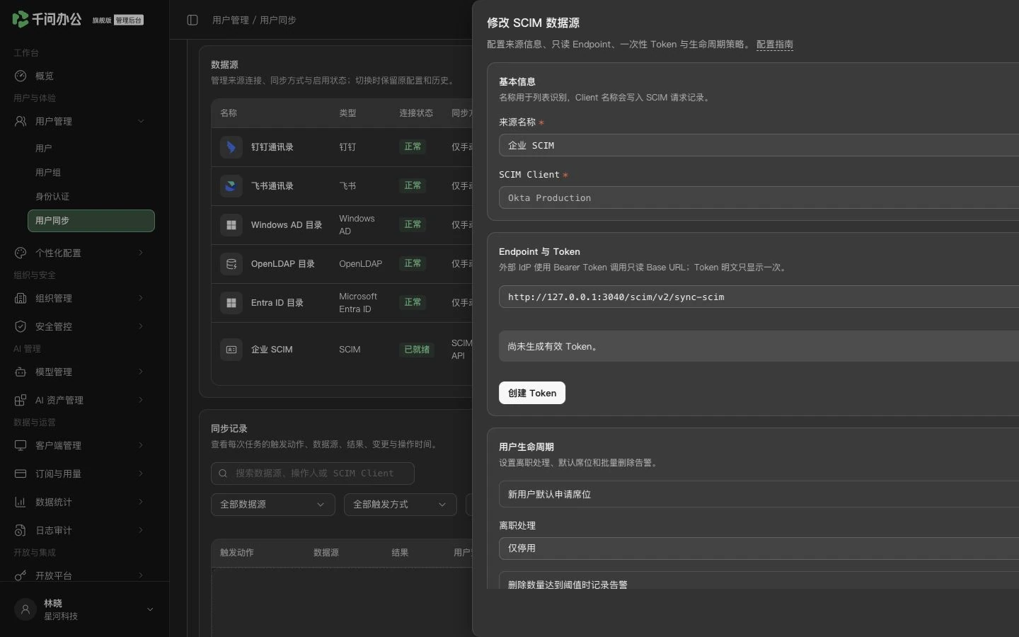
Task: Click the 日志审计 icon
Action: pyautogui.click(x=21, y=530)
